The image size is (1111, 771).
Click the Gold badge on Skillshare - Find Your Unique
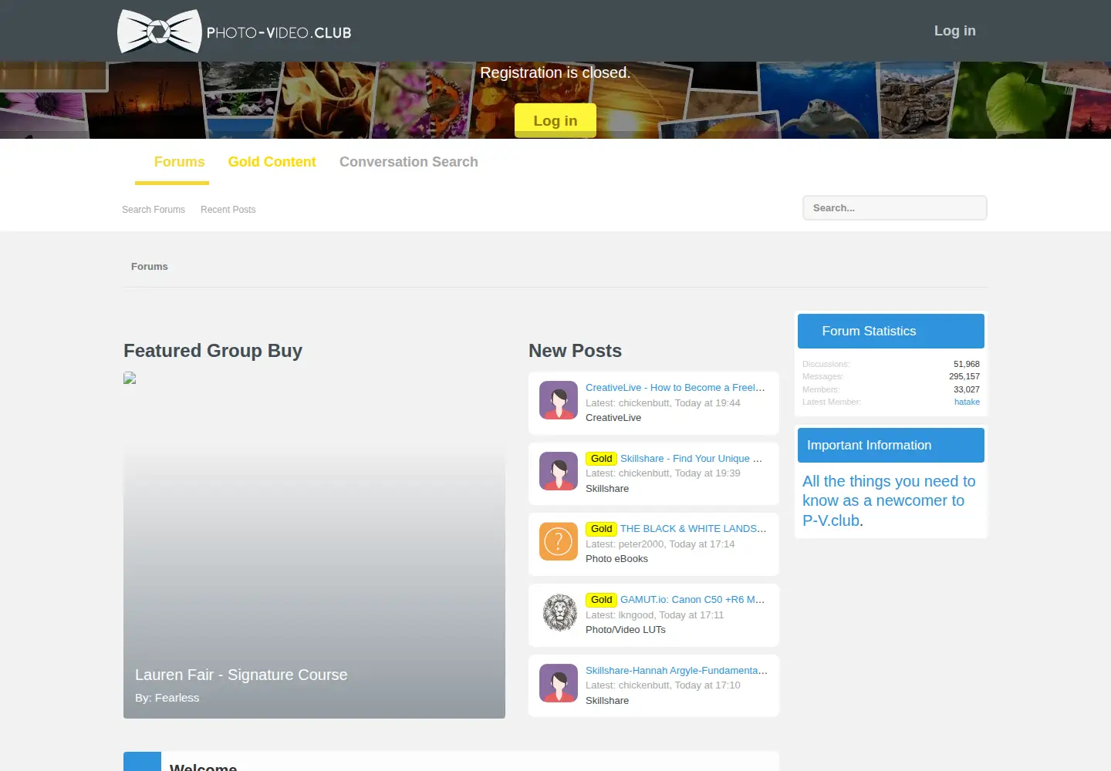[x=601, y=459]
